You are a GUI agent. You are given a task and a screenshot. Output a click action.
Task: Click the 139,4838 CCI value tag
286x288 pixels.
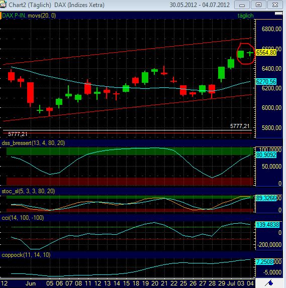[x=267, y=224]
